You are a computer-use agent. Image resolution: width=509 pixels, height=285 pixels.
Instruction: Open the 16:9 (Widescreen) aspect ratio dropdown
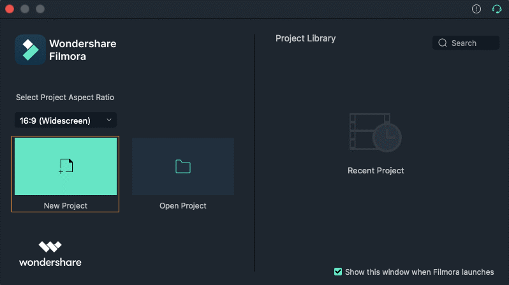click(x=66, y=121)
